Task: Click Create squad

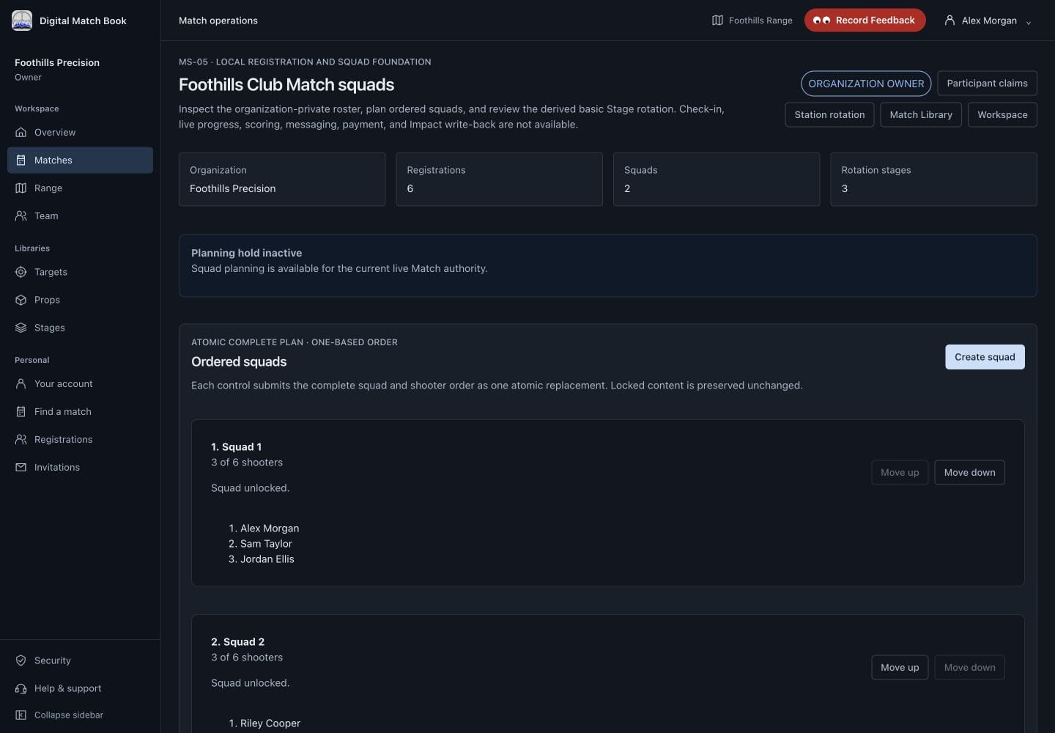Action: click(985, 357)
